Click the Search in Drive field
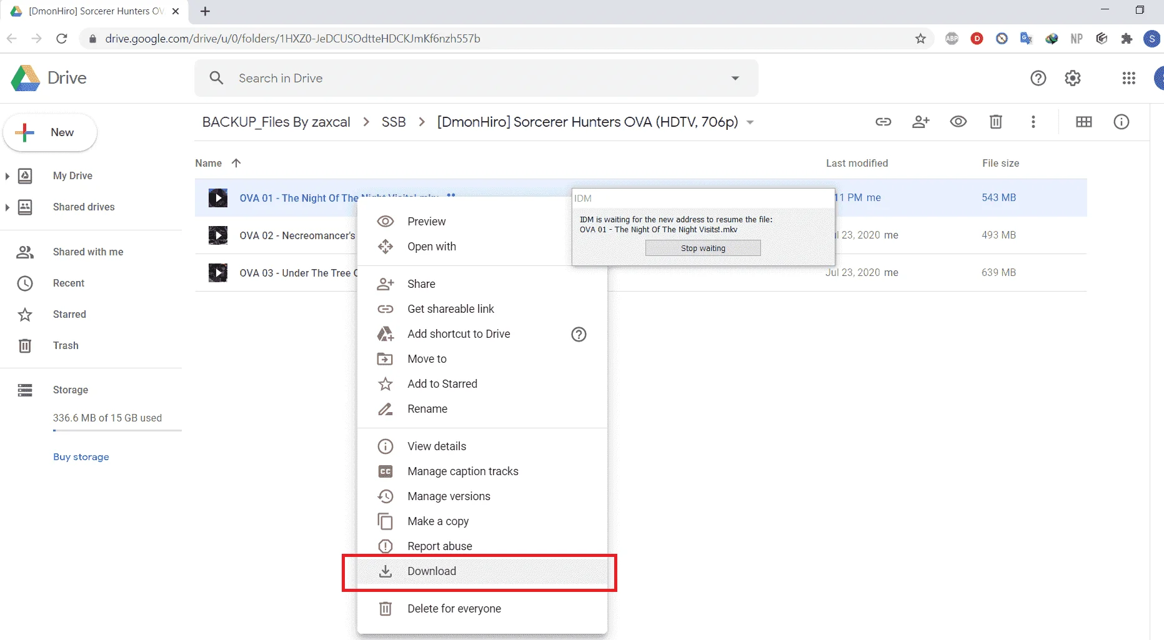This screenshot has width=1164, height=640. coord(476,78)
